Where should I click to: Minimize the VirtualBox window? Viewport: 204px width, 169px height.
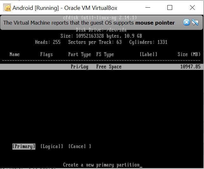click(148, 8)
